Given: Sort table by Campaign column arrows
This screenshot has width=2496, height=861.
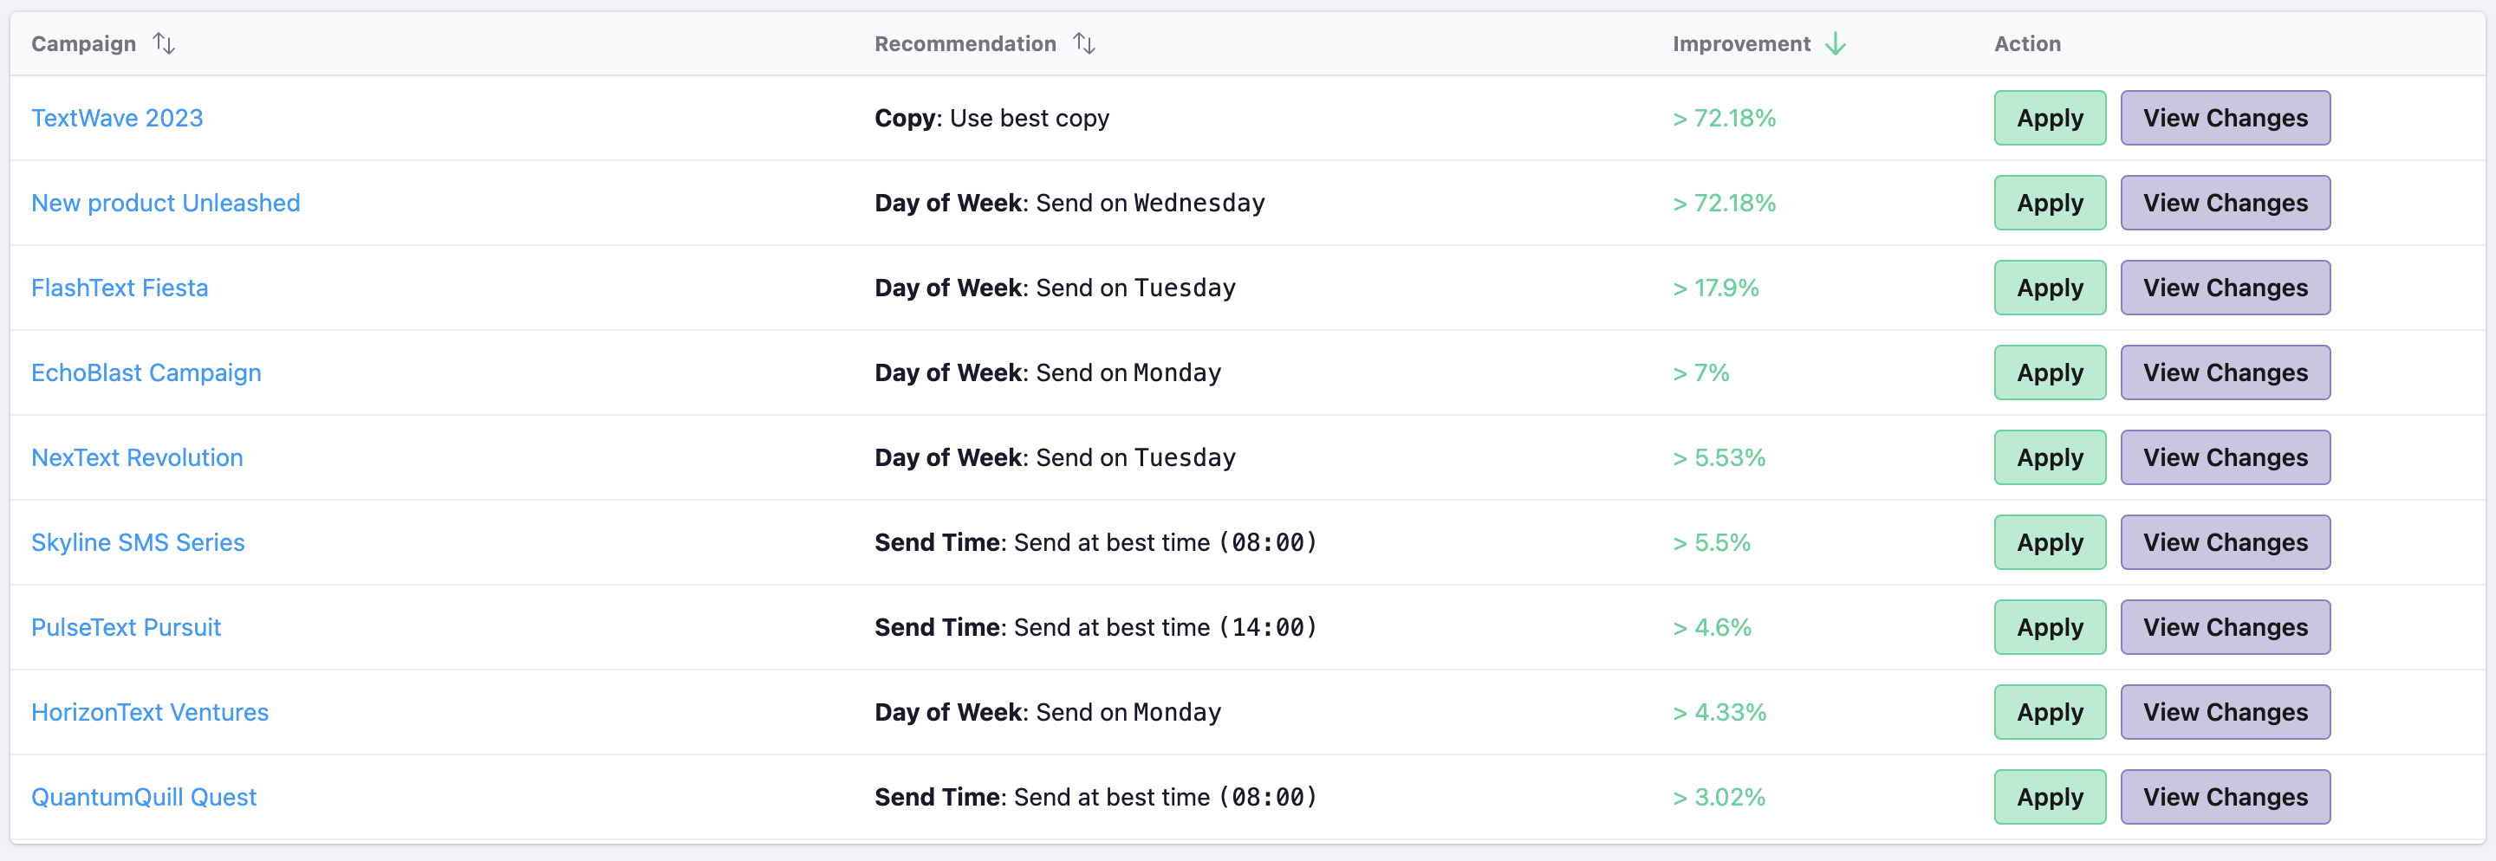Looking at the screenshot, I should pyautogui.click(x=164, y=43).
